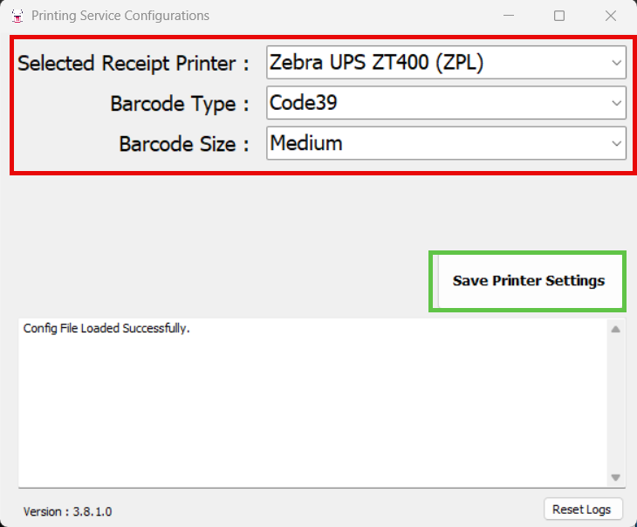Click the app icon in the title bar
Viewport: 637px width, 527px height.
(x=17, y=16)
